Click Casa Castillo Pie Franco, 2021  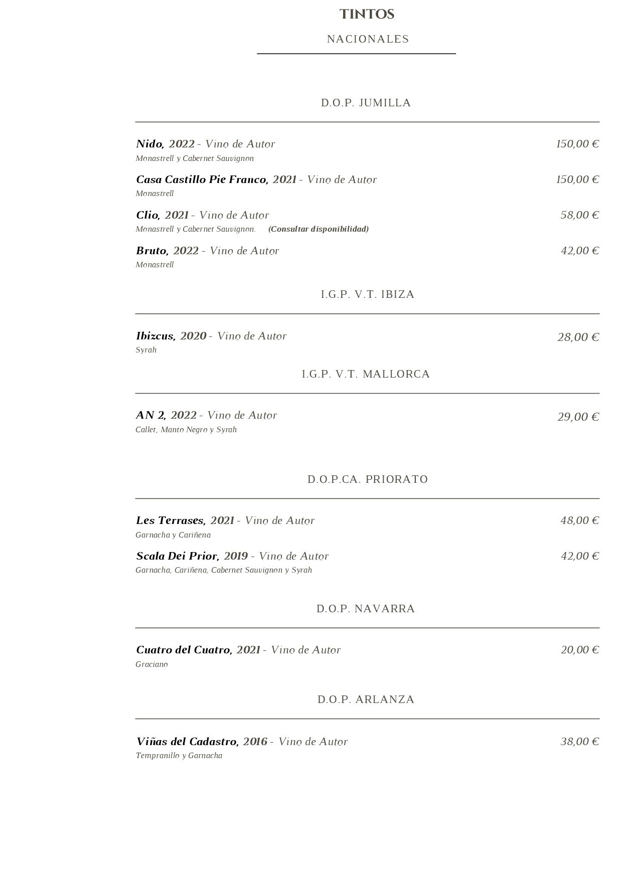[216, 180]
